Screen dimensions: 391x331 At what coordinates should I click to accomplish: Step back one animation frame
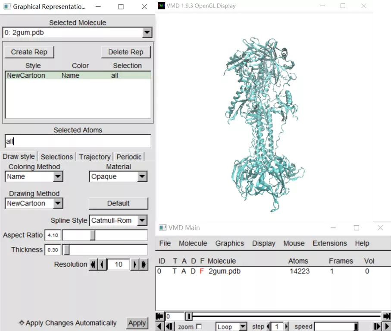[x=169, y=327]
